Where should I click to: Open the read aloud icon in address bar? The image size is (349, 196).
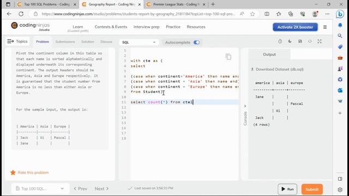tap(242, 14)
